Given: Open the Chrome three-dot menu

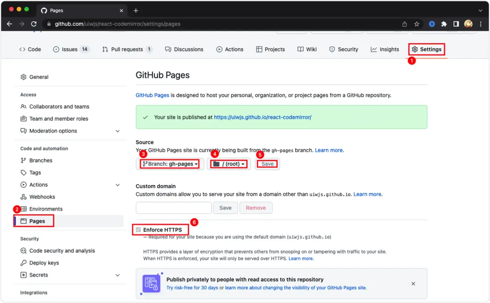Looking at the screenshot, I should [x=481, y=24].
